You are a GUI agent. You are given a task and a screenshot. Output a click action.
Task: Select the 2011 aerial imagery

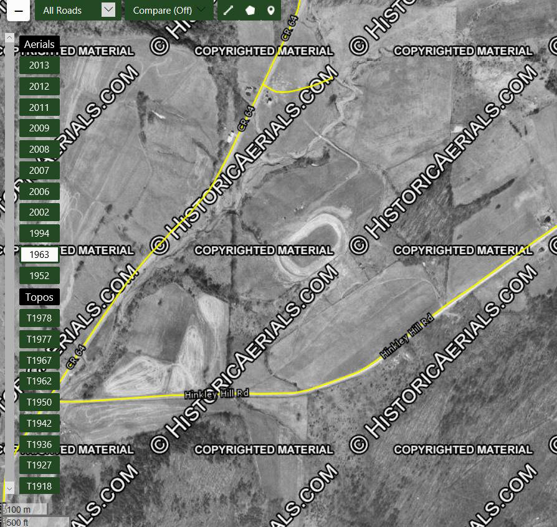point(39,107)
